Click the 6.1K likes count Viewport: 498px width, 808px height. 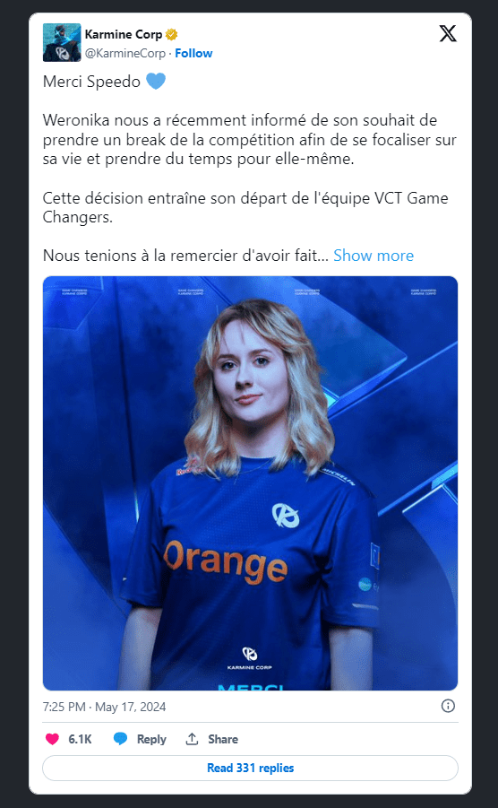(x=80, y=739)
